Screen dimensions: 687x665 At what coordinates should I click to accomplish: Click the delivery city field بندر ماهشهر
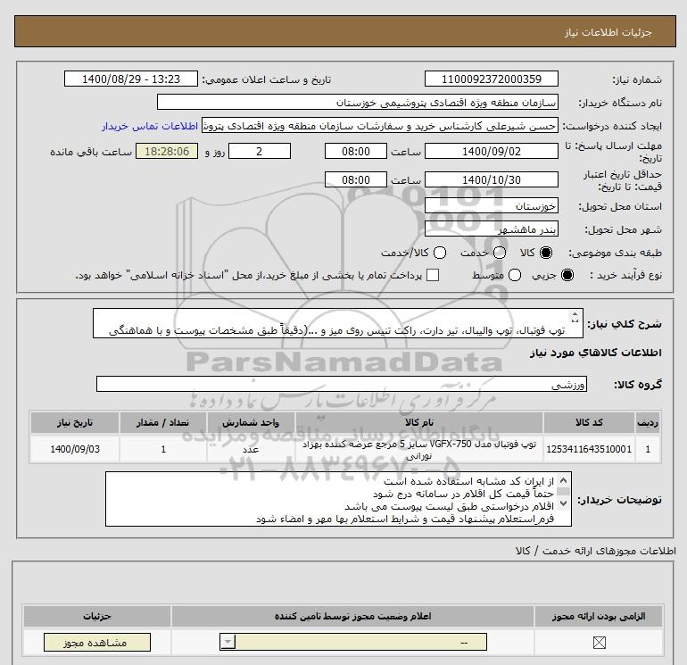coord(491,229)
